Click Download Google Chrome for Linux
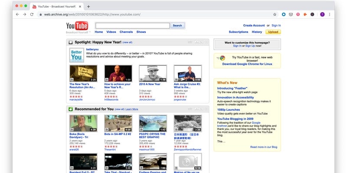The height and width of the screenshot is (173, 347). click(x=247, y=64)
